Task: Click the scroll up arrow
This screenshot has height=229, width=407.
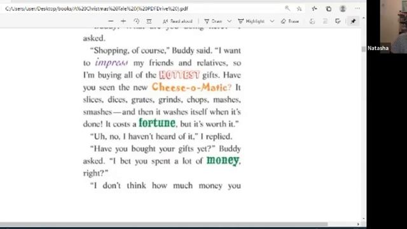Action: tap(363, 18)
